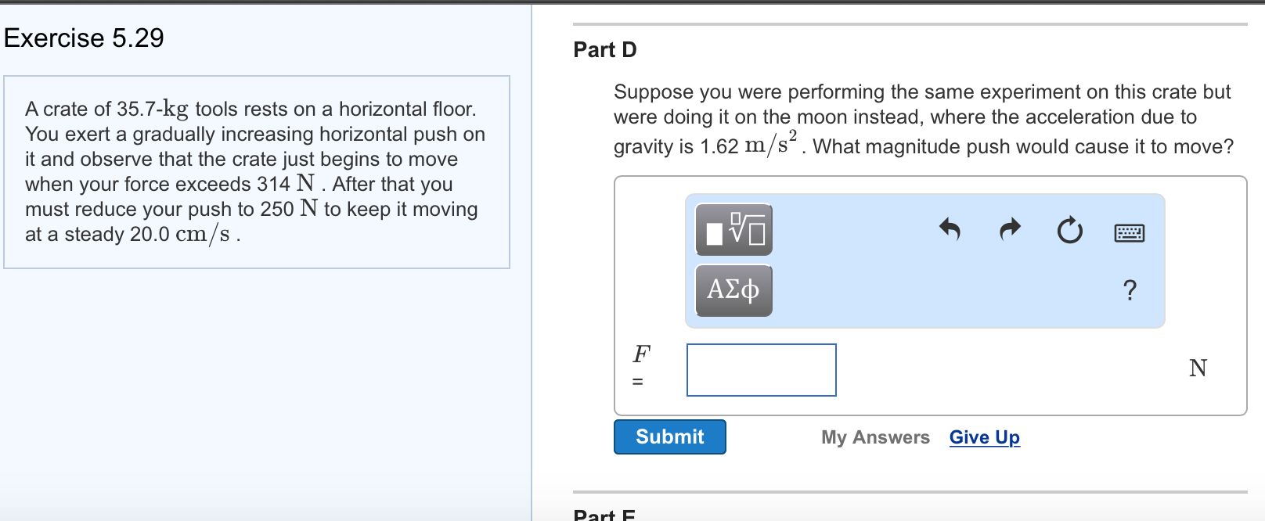Click the keyboard icon in the toolbar
1265x521 pixels.
point(1130,232)
